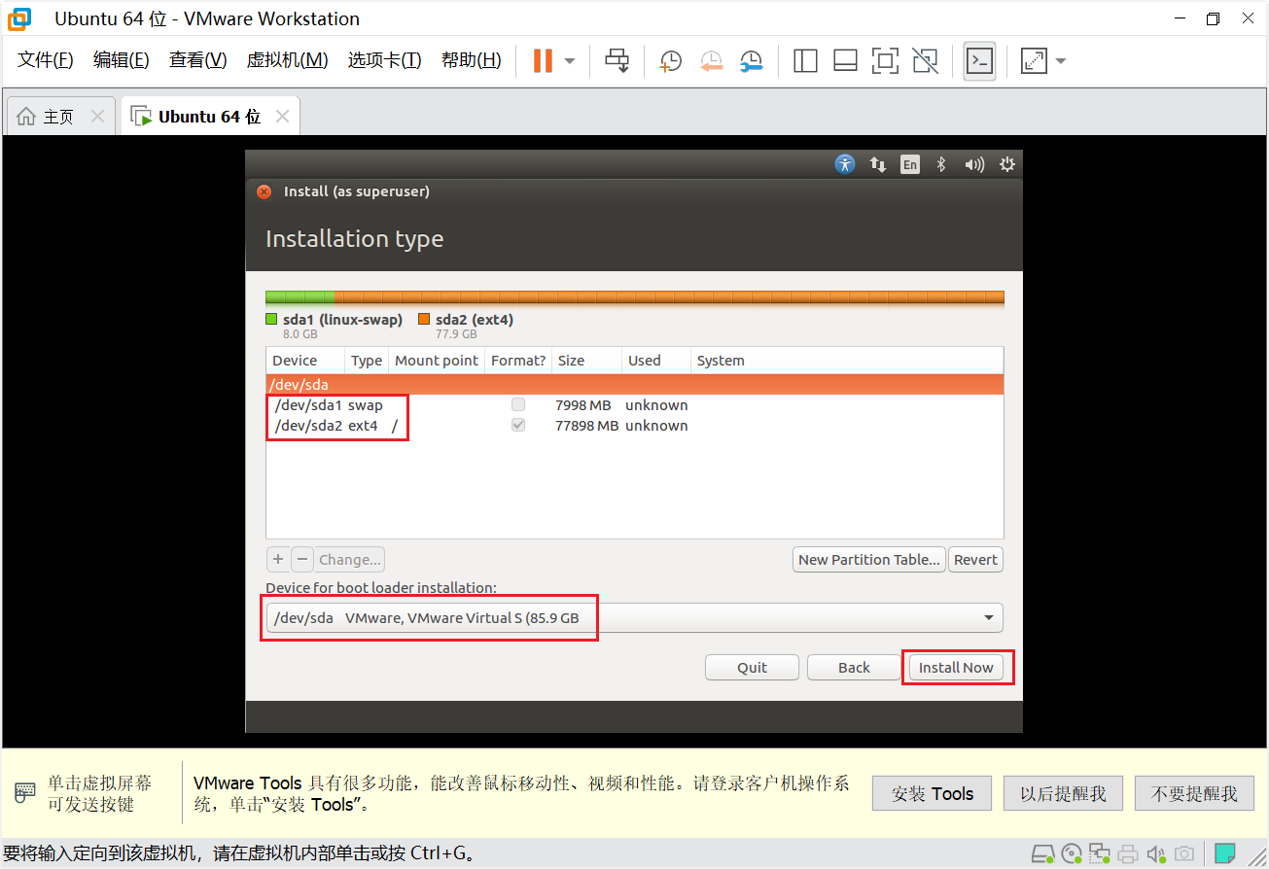Close the Install window with orange button

click(x=264, y=191)
